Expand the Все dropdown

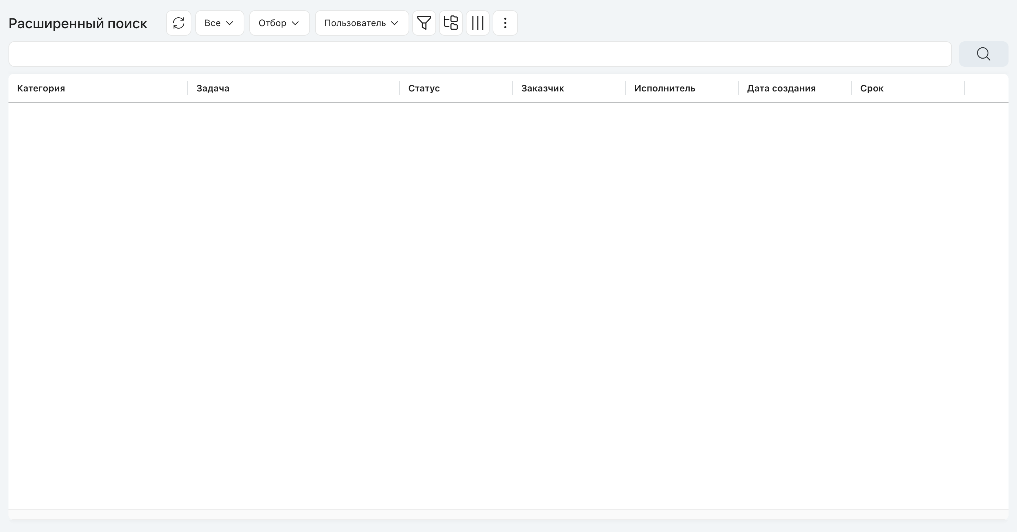[x=220, y=23]
